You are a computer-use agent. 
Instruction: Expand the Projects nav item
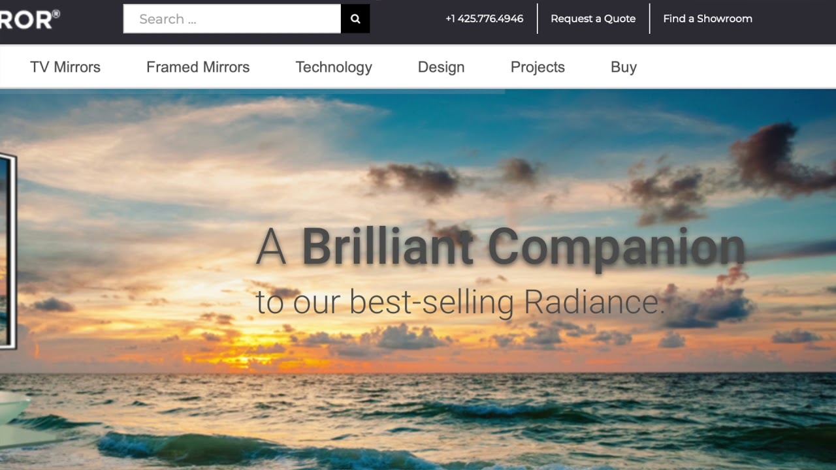[538, 67]
